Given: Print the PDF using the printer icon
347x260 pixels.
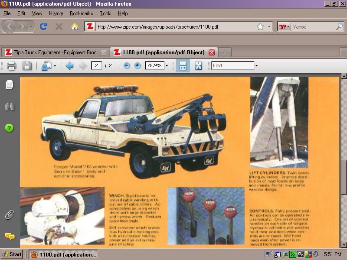Looking at the screenshot, I should 12,66.
